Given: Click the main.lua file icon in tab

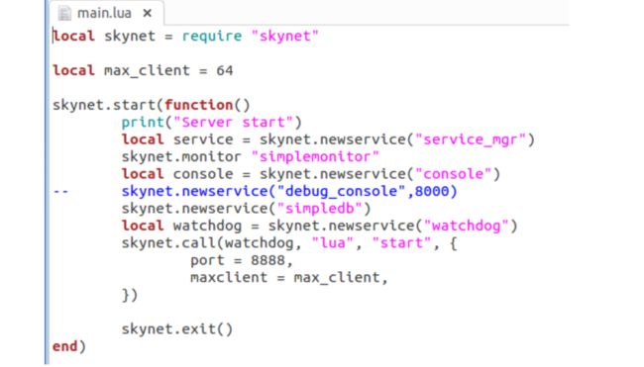Looking at the screenshot, I should coord(64,13).
